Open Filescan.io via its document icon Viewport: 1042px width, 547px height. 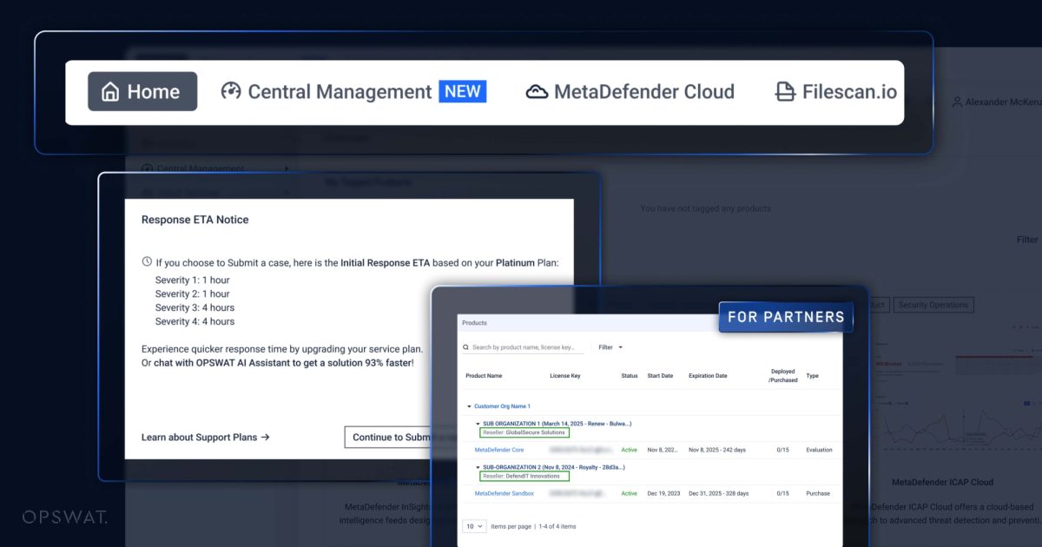[785, 90]
